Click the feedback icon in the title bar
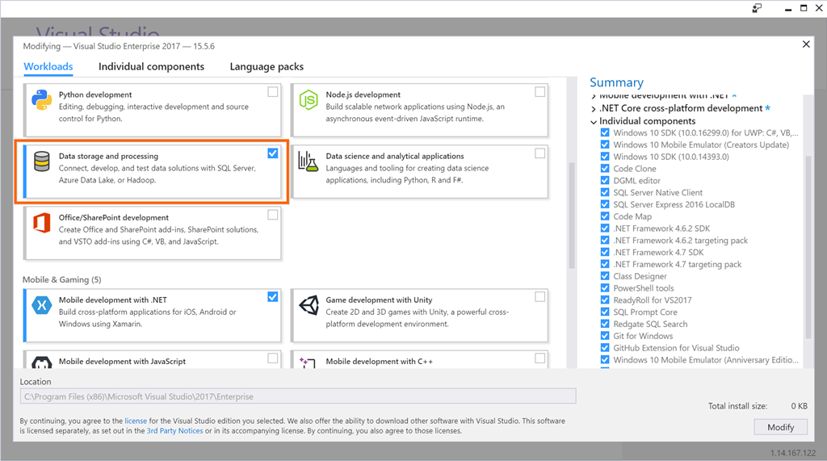Image resolution: width=827 pixels, height=461 pixels. (x=757, y=8)
